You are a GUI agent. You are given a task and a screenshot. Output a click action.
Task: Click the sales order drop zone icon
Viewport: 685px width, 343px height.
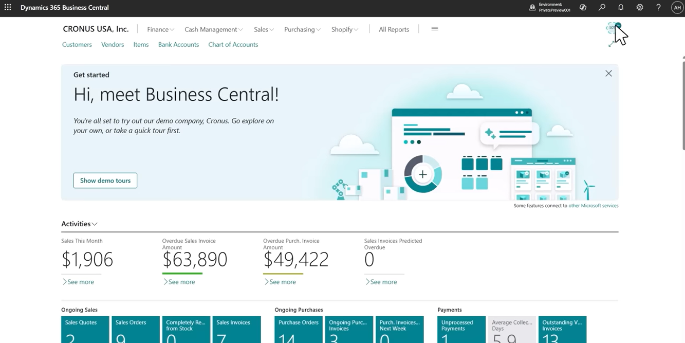613,28
